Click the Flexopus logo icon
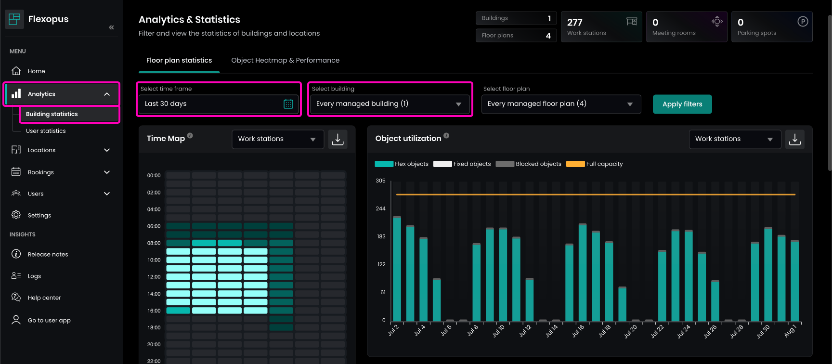 (14, 19)
